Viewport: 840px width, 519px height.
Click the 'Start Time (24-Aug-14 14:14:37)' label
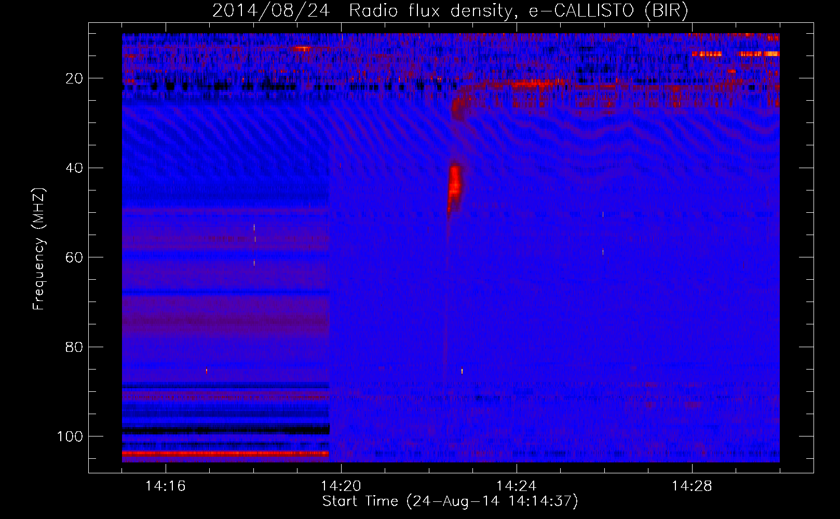tap(450, 501)
